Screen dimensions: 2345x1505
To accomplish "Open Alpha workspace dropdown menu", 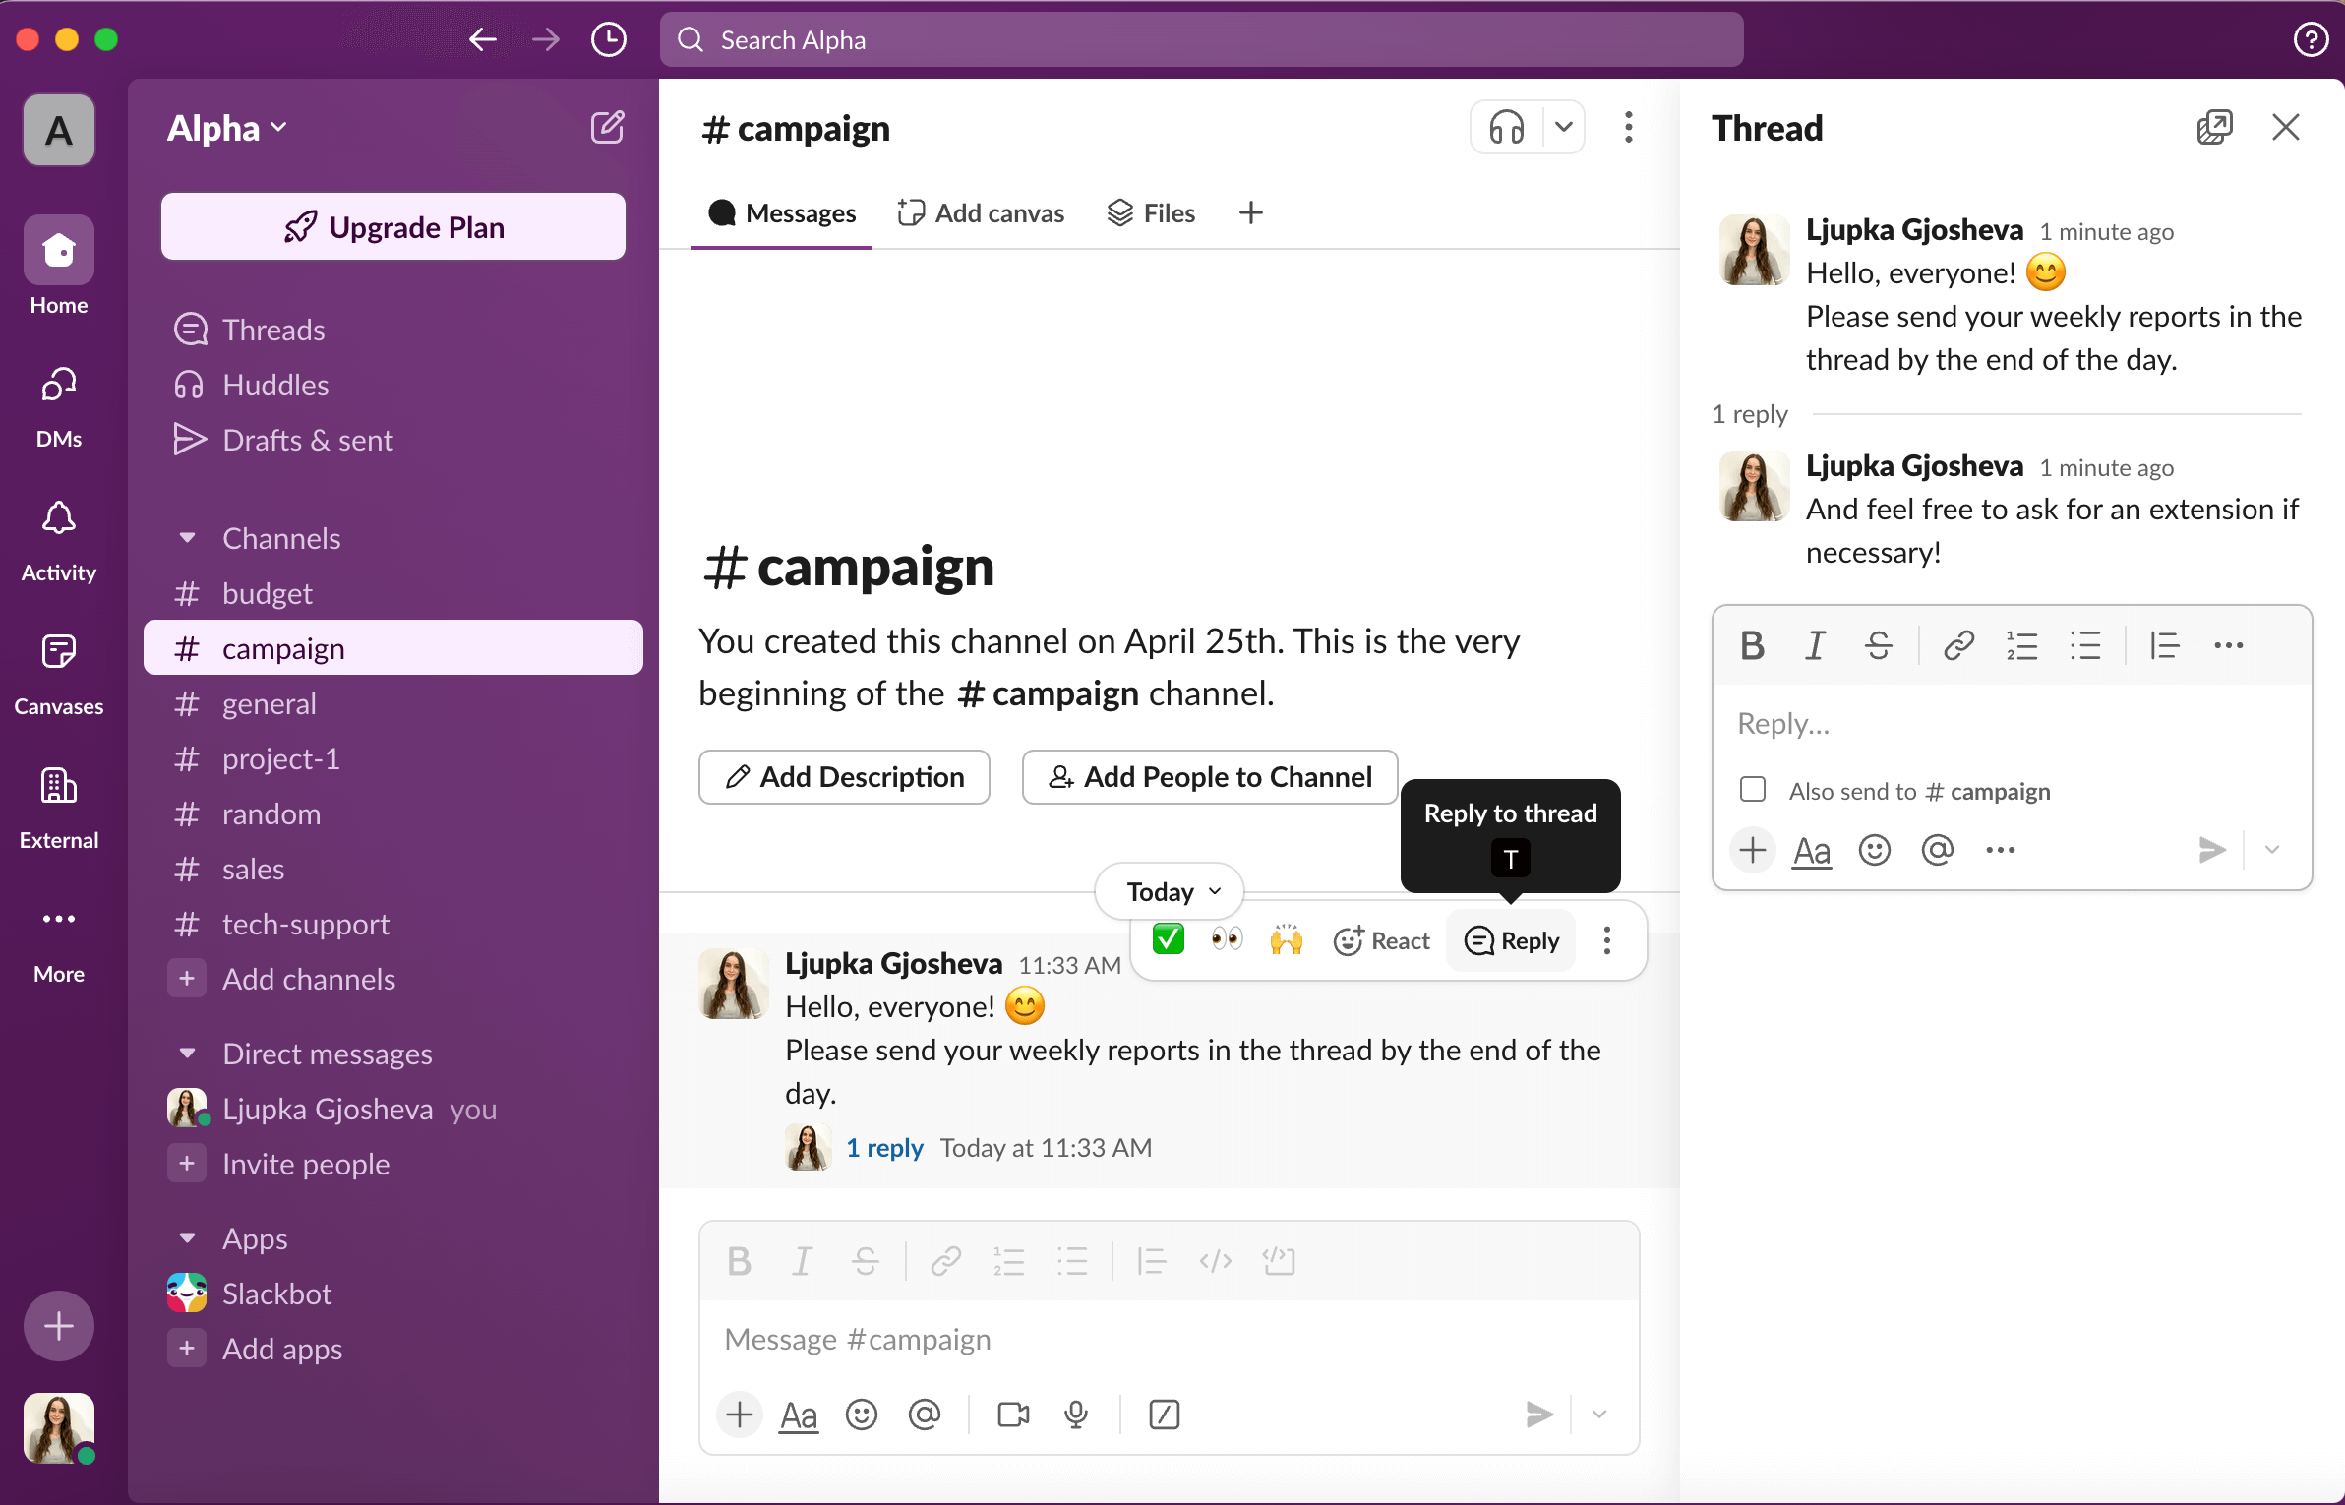I will coord(227,128).
